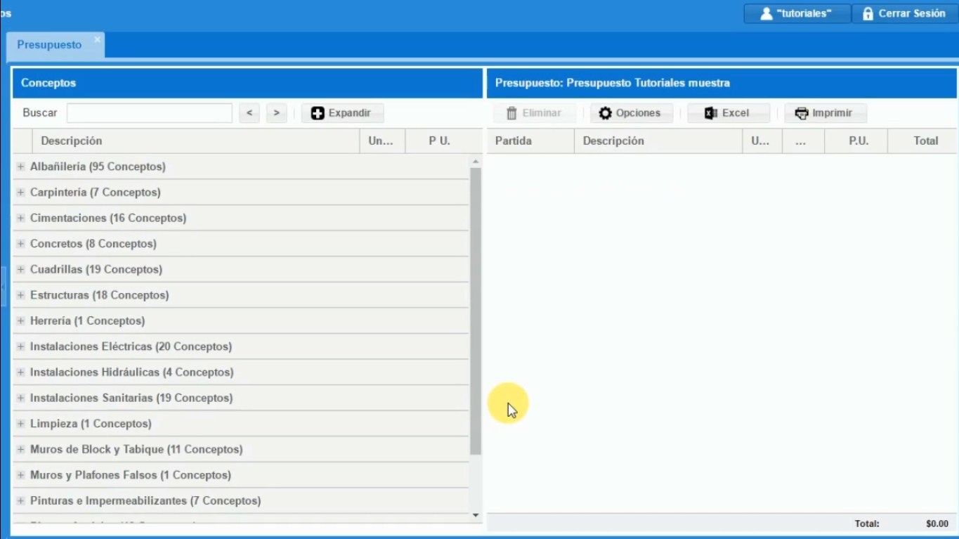This screenshot has width=959, height=539.
Task: Open the "tutoriales" user profile button
Action: [797, 13]
